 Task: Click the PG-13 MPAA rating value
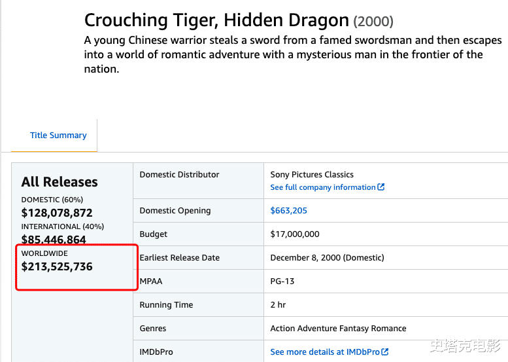click(x=282, y=281)
